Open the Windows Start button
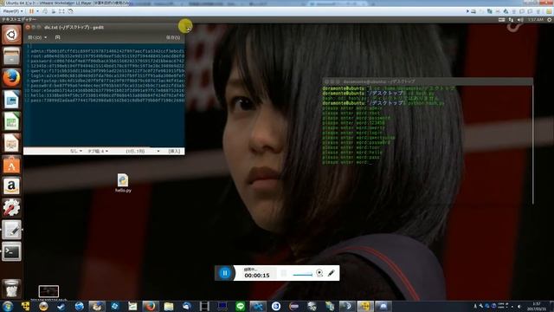Image resolution: width=554 pixels, height=312 pixels. (x=8, y=306)
